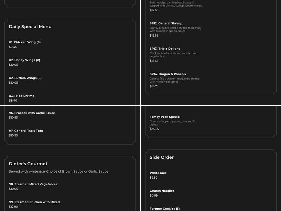The image size is (281, 211).
Task: Pick 99. Steamed Chicken with Mixed item
Action: click(x=35, y=202)
